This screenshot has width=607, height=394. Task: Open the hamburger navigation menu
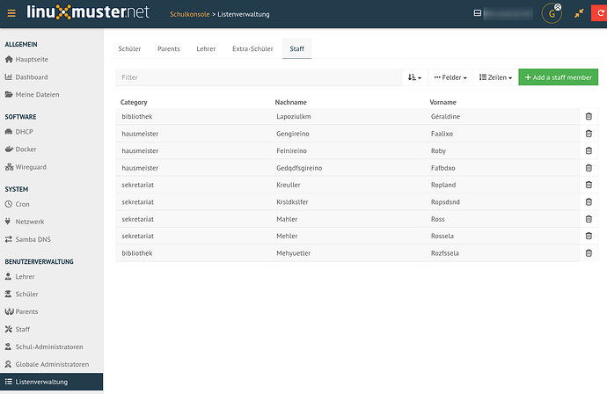click(11, 13)
